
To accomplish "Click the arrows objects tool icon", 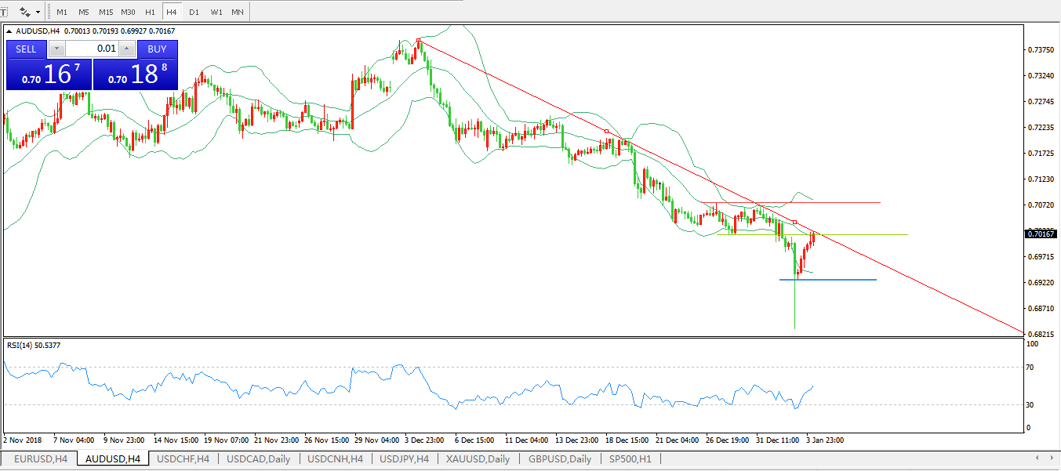I will pos(25,13).
